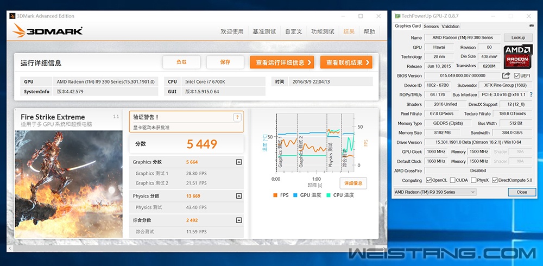Viewport: 543px width, 266px height.
Task: Click the Fire Strike Extreme artwork thumbnail
Action: coord(68,184)
